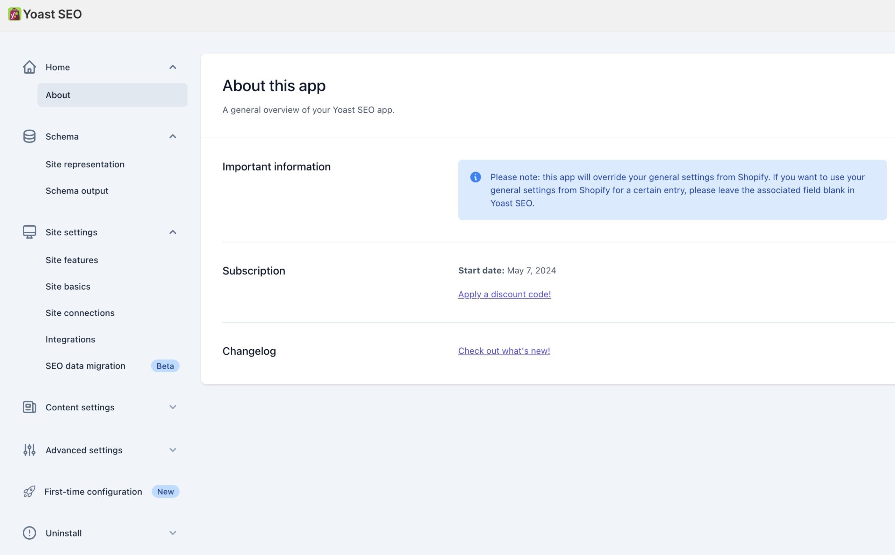Collapse the Site settings chevron
Image resolution: width=895 pixels, height=555 pixels.
tap(173, 232)
